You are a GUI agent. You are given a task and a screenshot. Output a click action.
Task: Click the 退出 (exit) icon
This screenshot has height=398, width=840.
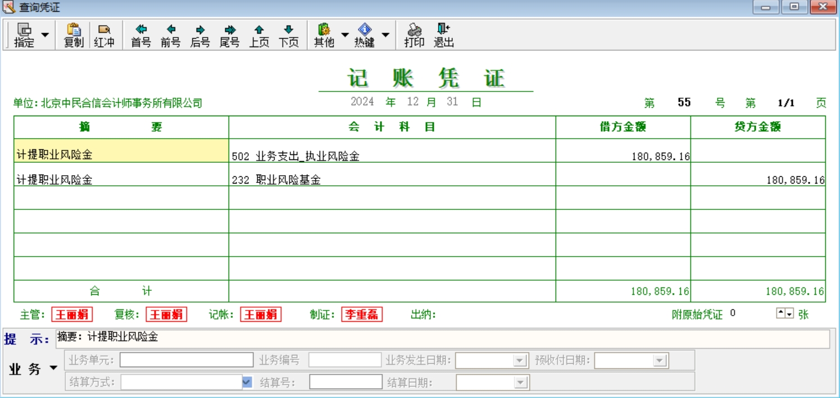coord(443,35)
